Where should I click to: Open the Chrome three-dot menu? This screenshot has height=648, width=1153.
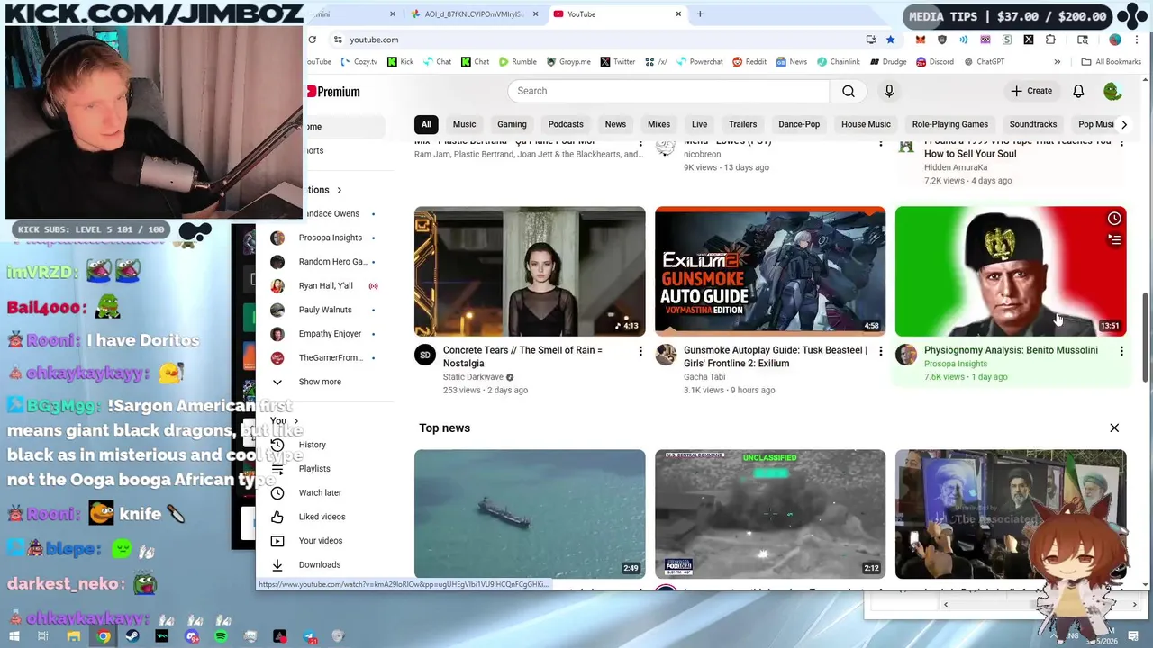point(1138,40)
